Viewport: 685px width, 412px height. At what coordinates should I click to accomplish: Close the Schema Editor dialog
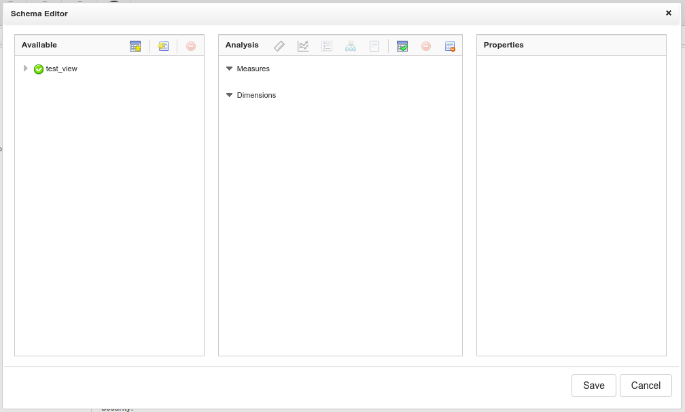coord(668,13)
